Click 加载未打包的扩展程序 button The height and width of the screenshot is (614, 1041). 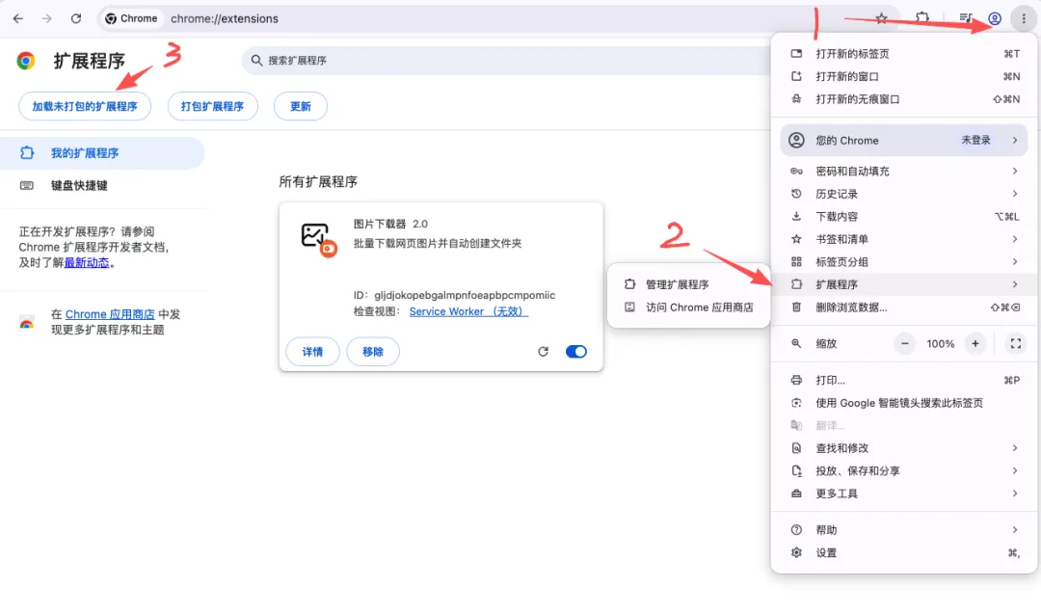(x=85, y=106)
